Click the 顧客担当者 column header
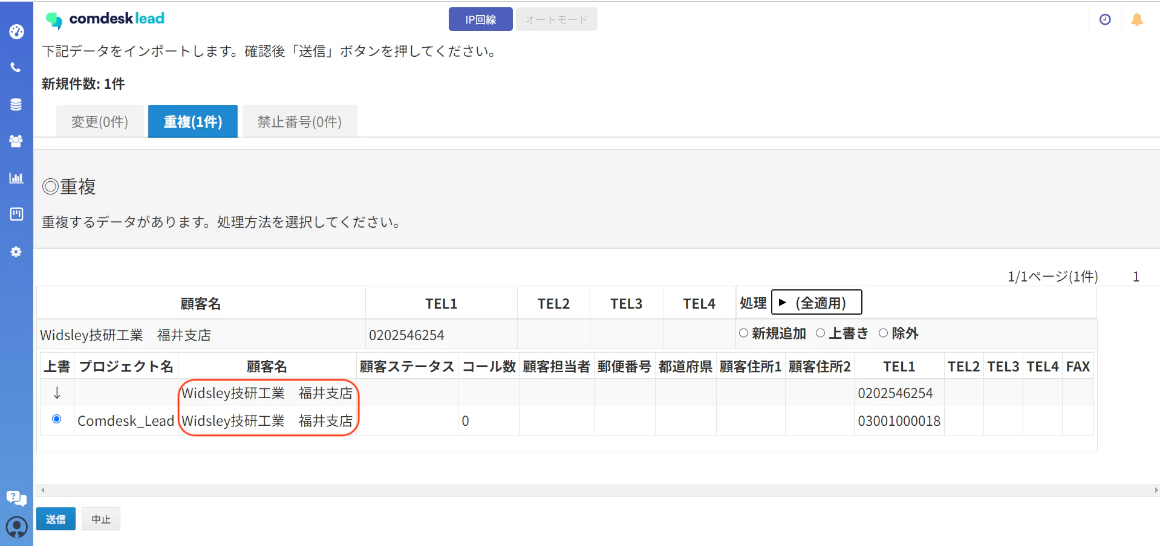Viewport: 1160px width, 546px height. tap(556, 367)
